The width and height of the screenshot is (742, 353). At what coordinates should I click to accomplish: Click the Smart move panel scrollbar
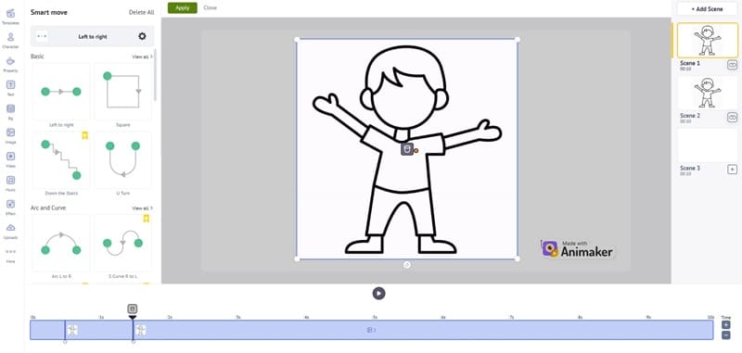(155, 75)
